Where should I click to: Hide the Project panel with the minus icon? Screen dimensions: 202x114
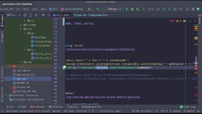click(x=49, y=15)
